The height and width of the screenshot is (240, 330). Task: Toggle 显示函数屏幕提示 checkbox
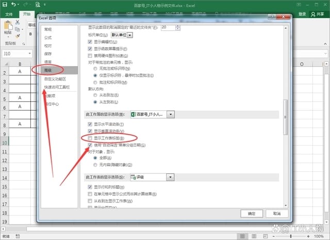point(90,49)
